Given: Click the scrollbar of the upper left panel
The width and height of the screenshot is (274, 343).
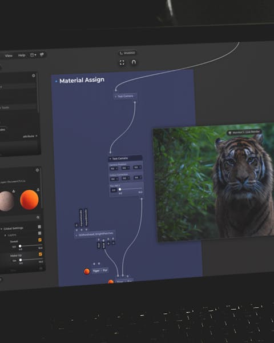Looking at the screenshot, I should (38, 94).
